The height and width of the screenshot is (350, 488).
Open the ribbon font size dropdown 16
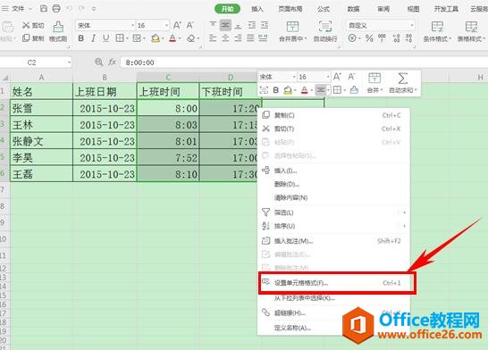click(167, 25)
